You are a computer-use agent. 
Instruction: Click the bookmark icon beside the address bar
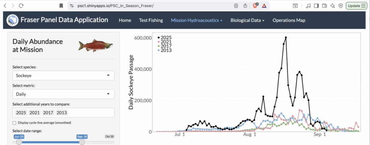click(61, 6)
